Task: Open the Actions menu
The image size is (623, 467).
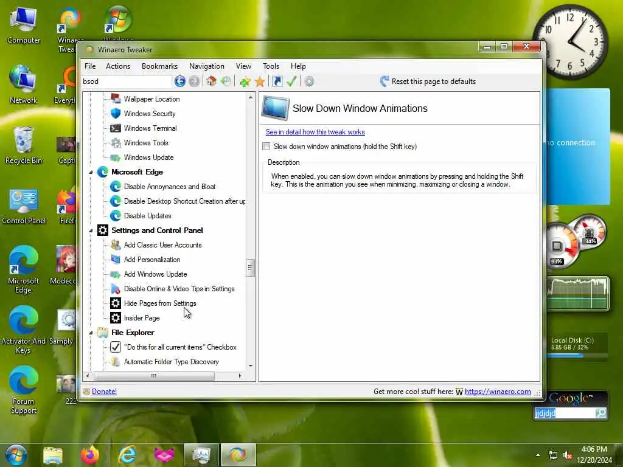Action: [118, 66]
